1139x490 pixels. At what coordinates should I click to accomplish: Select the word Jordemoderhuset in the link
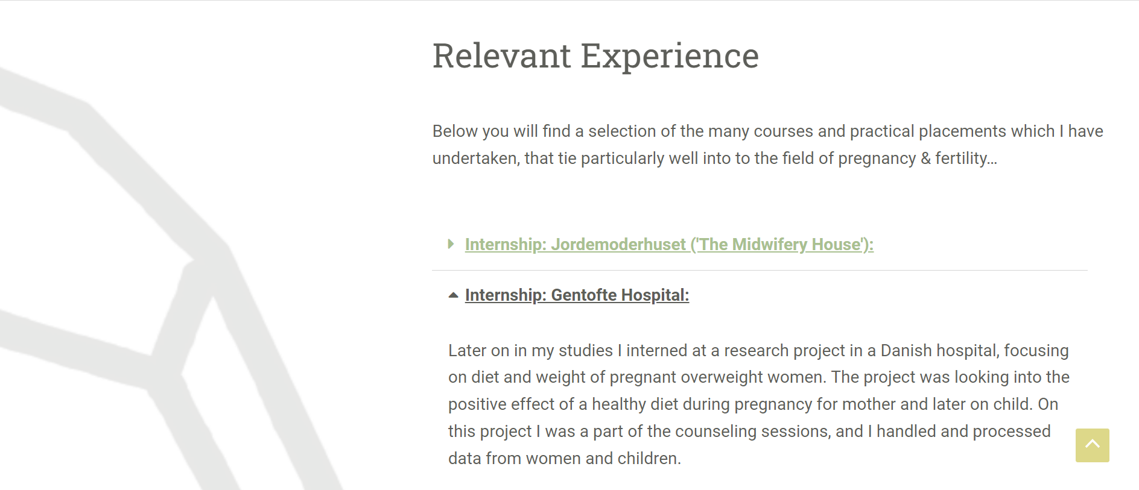pos(618,245)
